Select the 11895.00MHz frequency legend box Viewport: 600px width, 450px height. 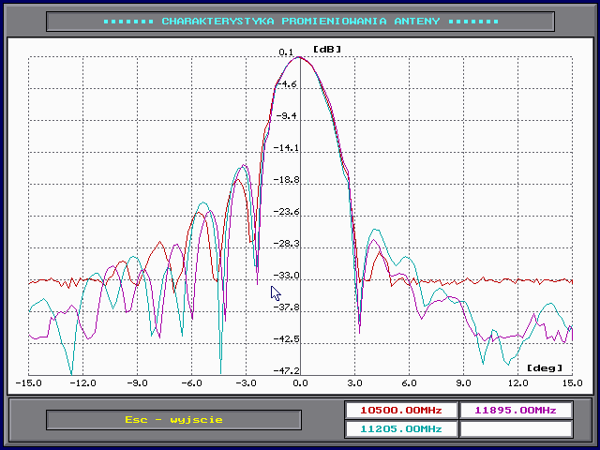point(515,411)
